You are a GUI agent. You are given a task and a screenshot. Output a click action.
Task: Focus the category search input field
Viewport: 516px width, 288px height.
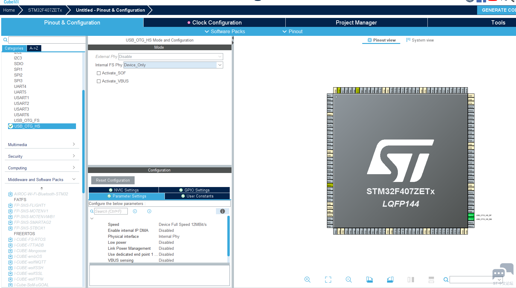tap(47, 40)
